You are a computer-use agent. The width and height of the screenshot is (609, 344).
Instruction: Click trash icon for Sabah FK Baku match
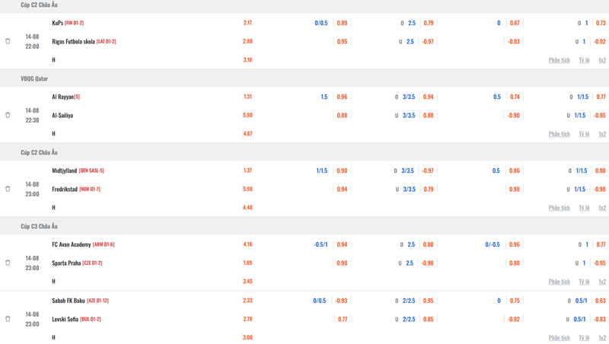click(x=8, y=319)
